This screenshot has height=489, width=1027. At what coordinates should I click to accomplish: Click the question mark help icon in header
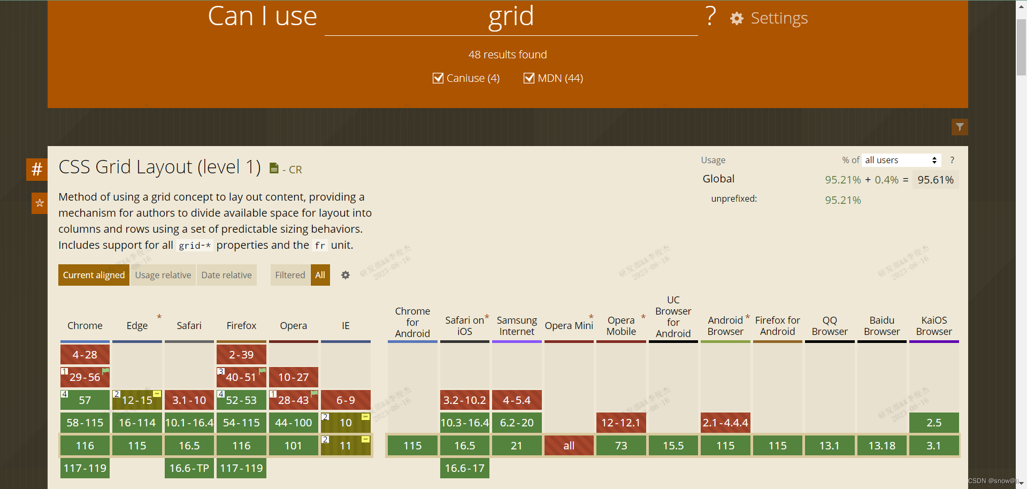(x=710, y=17)
